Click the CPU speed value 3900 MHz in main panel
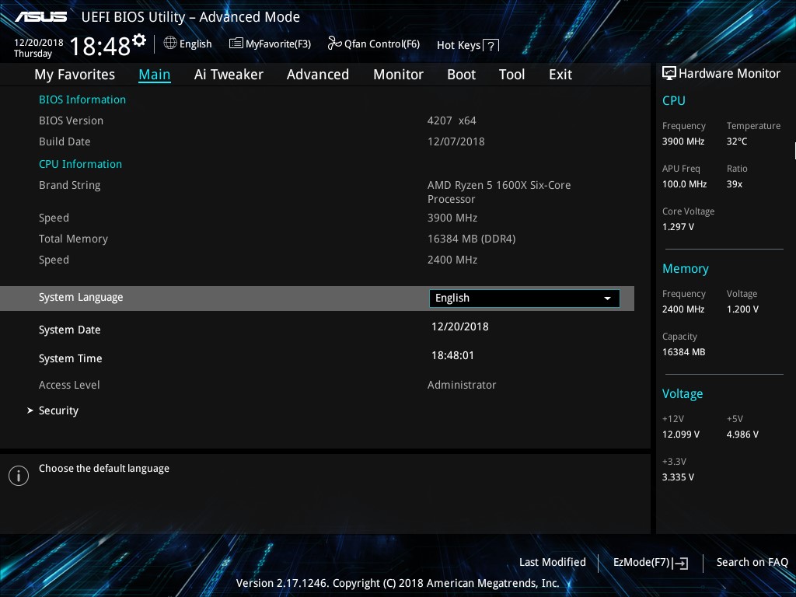 click(452, 218)
